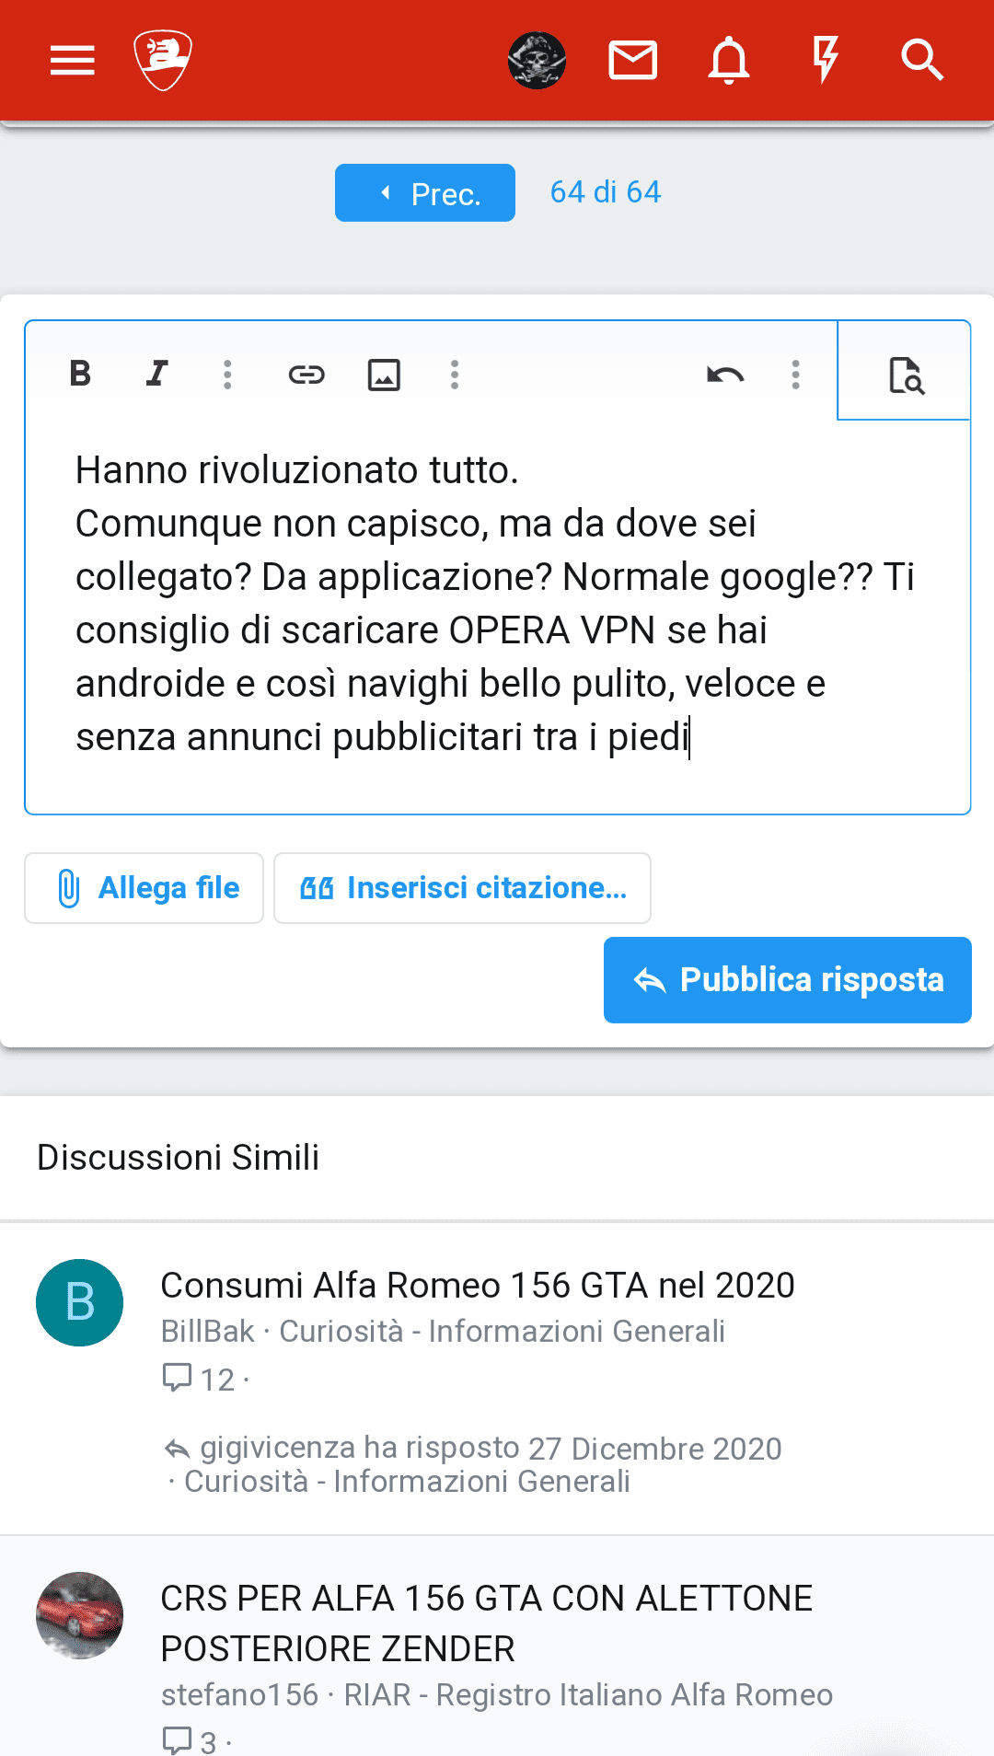Undo the last edit in the editor
Viewport: 994px width, 1756px height.
point(725,374)
